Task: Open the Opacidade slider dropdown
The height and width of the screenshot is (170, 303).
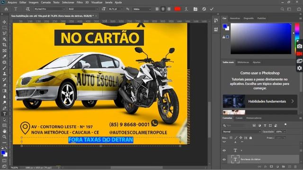Action: coord(285,132)
